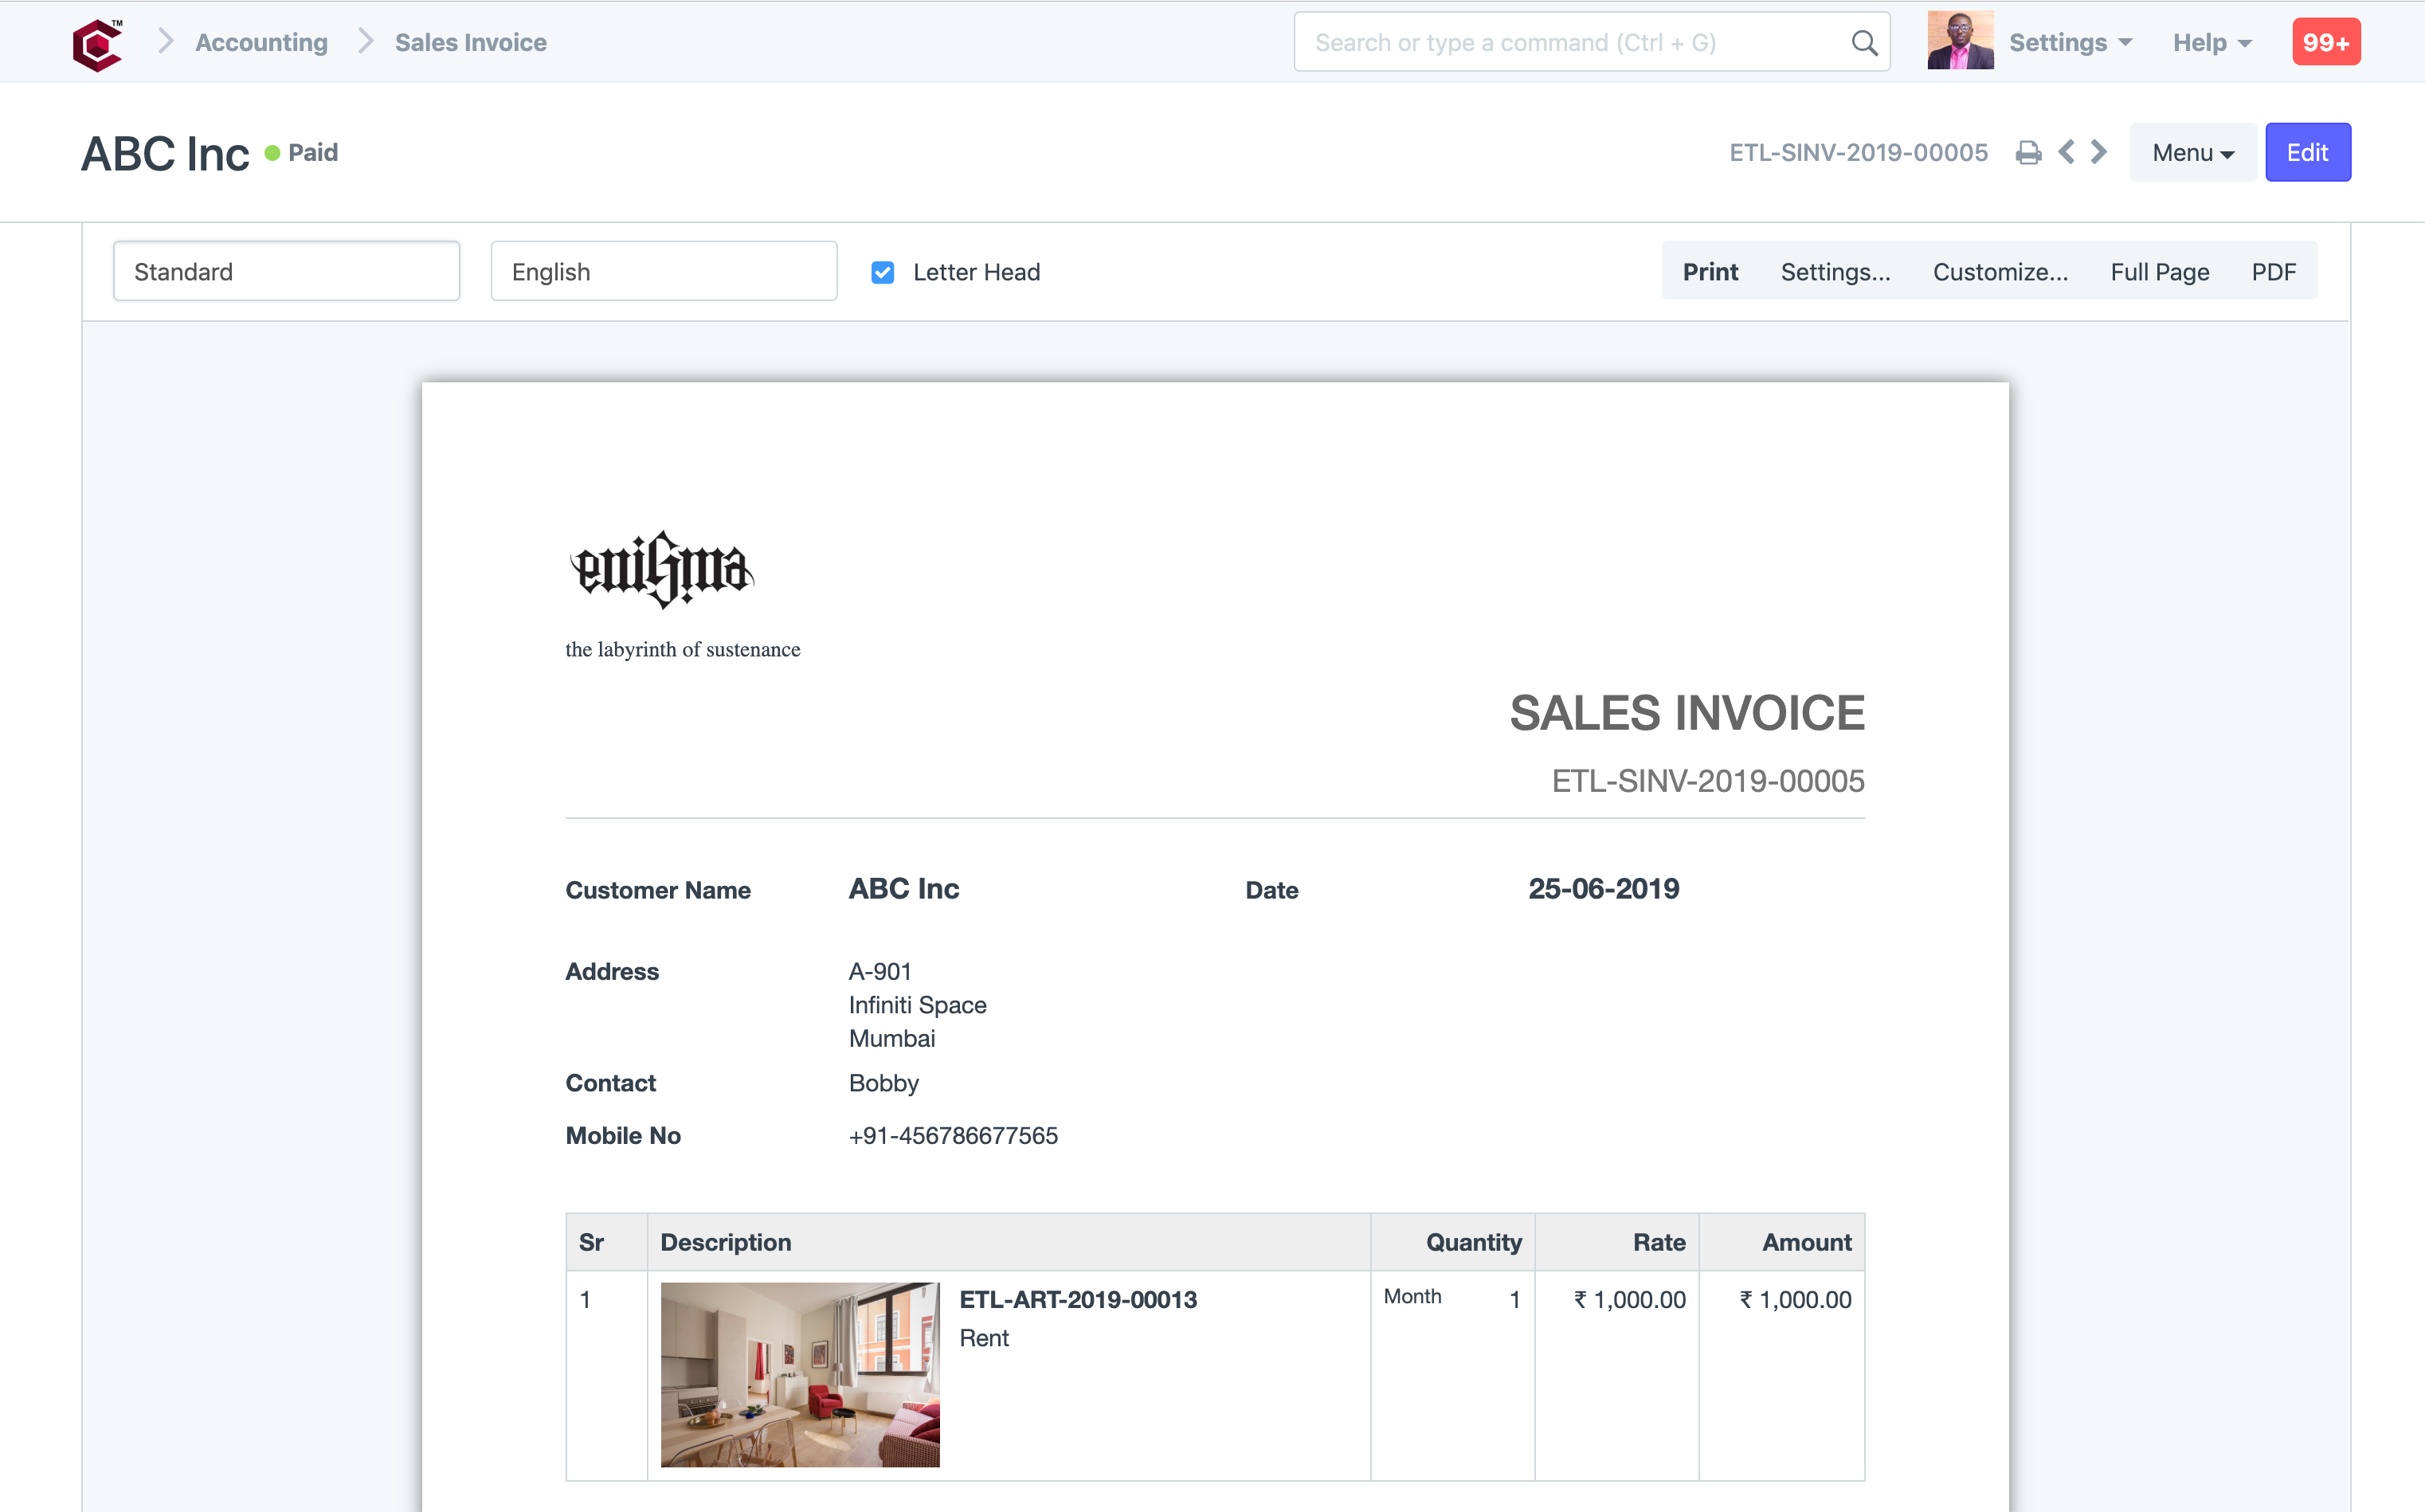Uncheck the Letter Head checkbox
2425x1512 pixels.
(x=882, y=272)
